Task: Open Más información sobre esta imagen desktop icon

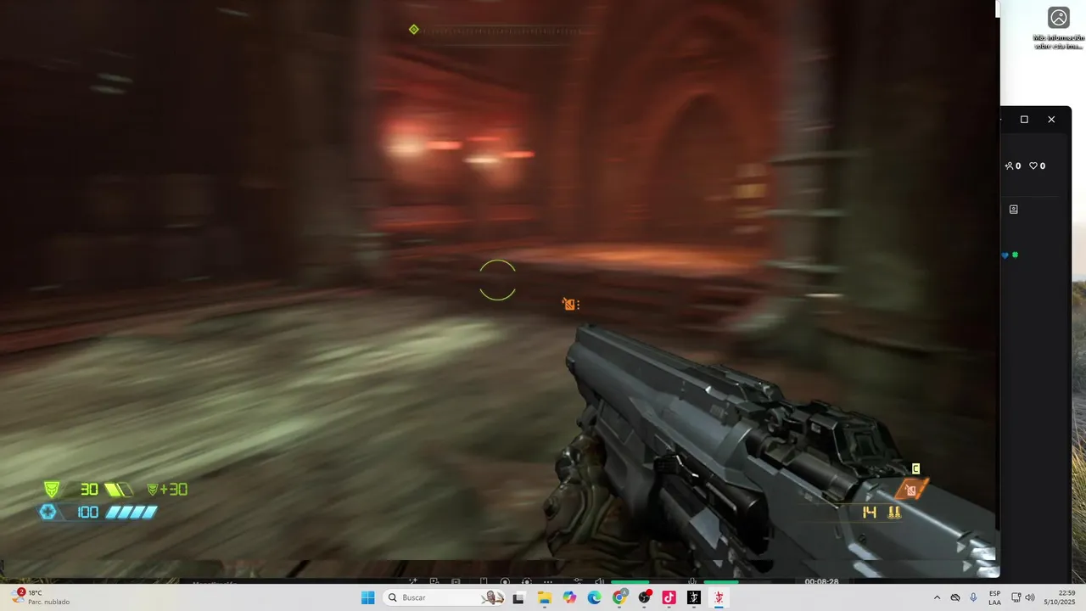Action: click(1059, 28)
